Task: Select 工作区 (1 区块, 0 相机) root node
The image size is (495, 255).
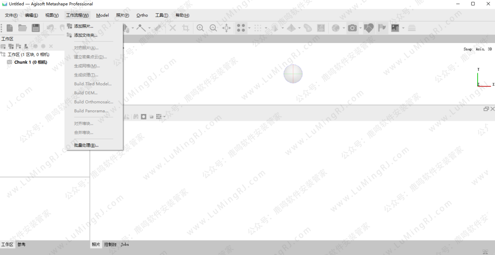Action: tap(28, 54)
